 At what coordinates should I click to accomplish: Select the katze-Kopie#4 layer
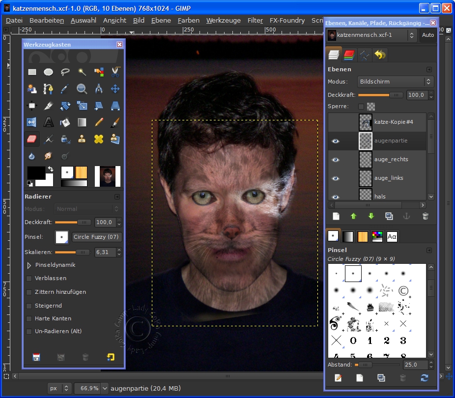(x=377, y=122)
